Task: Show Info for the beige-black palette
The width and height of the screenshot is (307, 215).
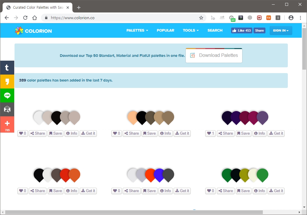Action: pos(72,133)
